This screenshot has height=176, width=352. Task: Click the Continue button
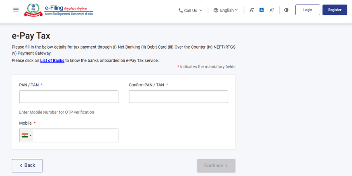pyautogui.click(x=216, y=166)
